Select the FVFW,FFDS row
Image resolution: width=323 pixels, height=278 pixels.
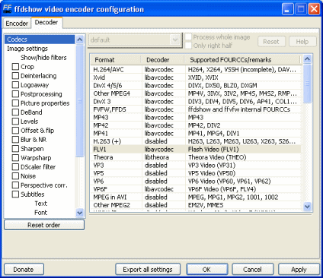coord(196,109)
